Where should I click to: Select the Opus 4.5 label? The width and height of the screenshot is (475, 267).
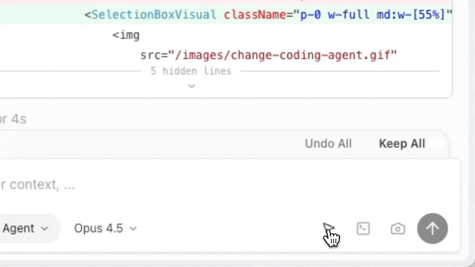point(98,228)
